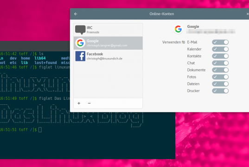This screenshot has height=167, width=249.
Task: Click the Google heading in details pane
Action: tap(193, 26)
